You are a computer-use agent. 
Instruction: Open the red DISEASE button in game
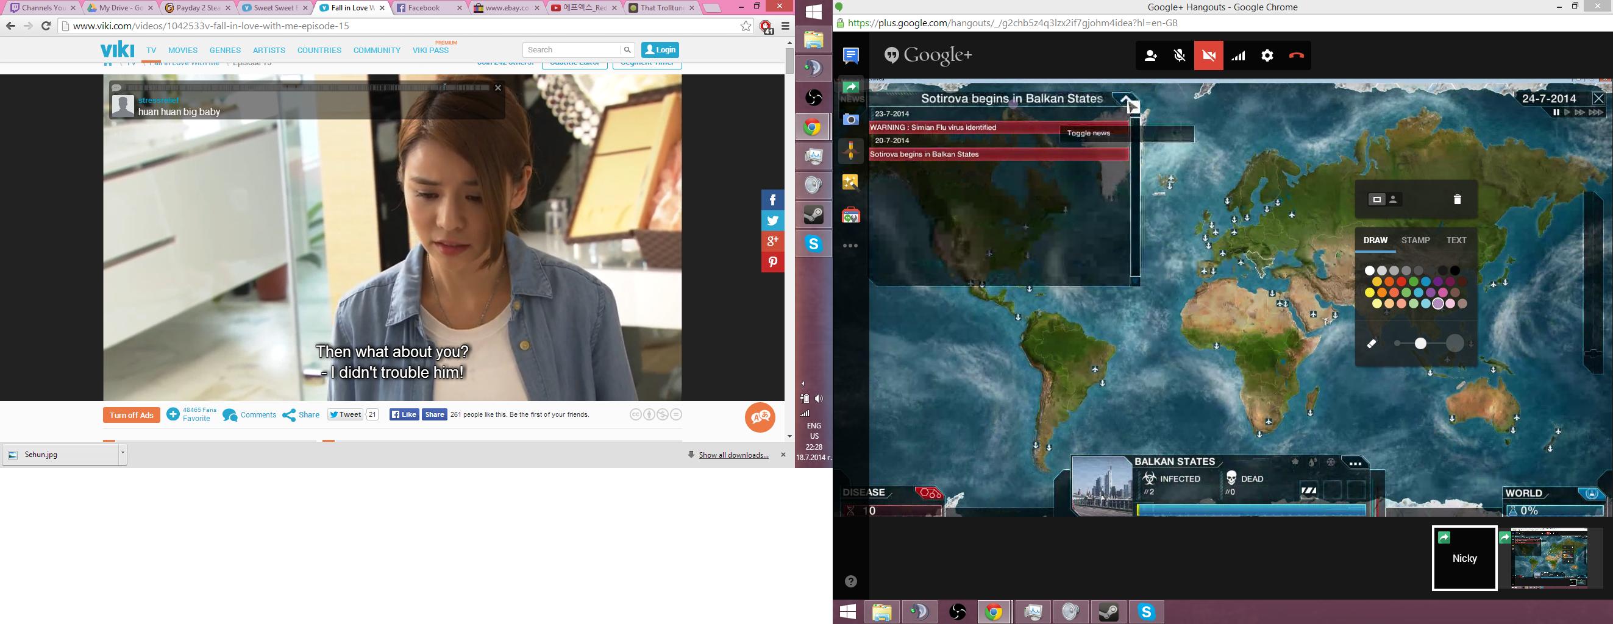(x=929, y=493)
